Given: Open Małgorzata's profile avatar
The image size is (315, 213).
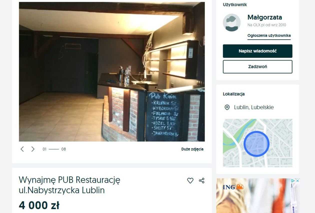Looking at the screenshot, I should pyautogui.click(x=232, y=22).
